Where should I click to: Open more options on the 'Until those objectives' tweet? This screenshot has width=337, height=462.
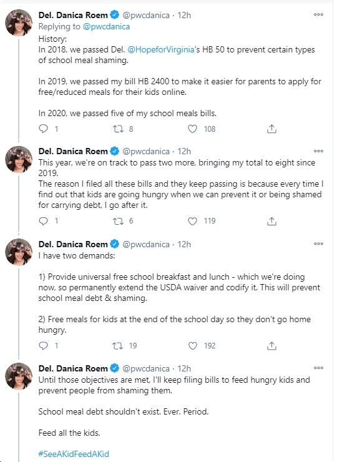point(318,368)
